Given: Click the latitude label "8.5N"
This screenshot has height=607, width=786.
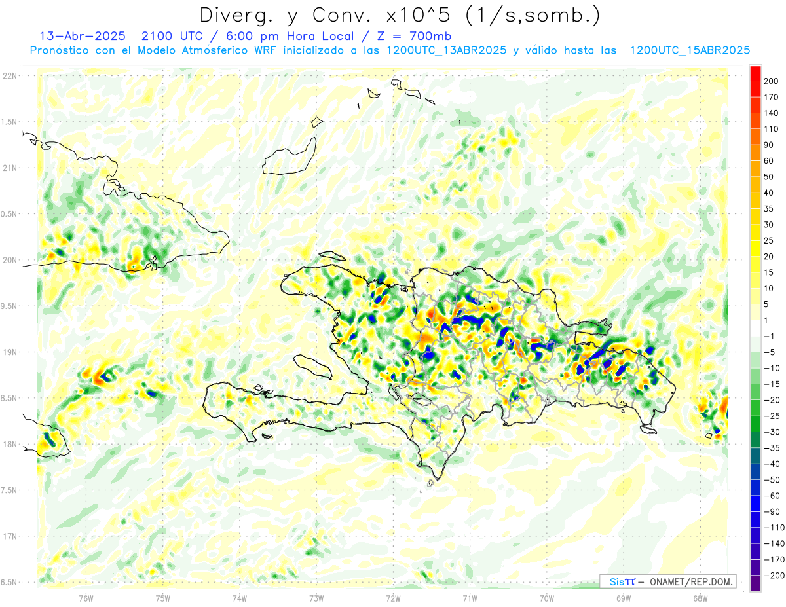Looking at the screenshot, I should 9,398.
